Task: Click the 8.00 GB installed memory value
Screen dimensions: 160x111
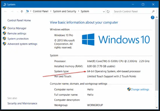Action: [101, 66]
